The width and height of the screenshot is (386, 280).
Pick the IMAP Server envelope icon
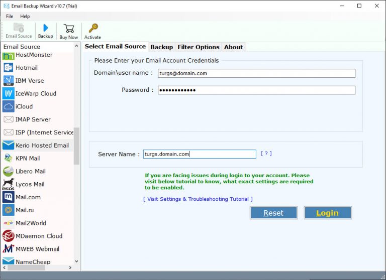[9, 119]
